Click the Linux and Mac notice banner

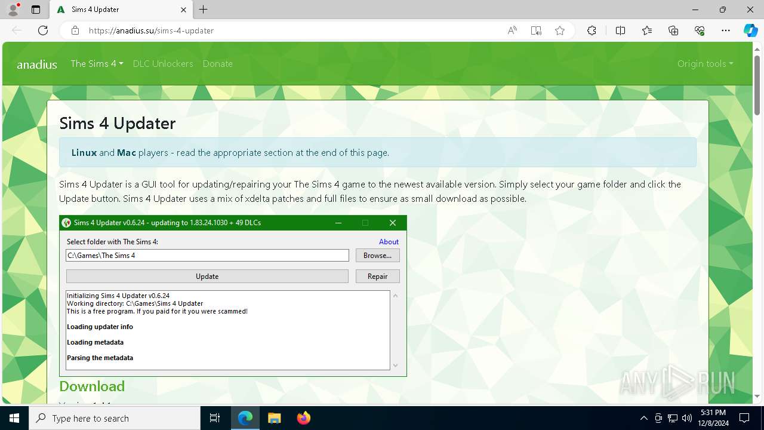pos(378,152)
